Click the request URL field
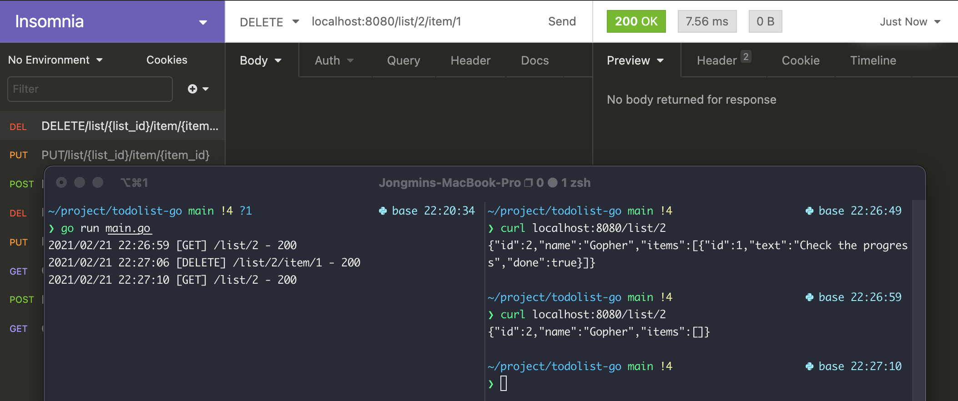 click(x=386, y=21)
